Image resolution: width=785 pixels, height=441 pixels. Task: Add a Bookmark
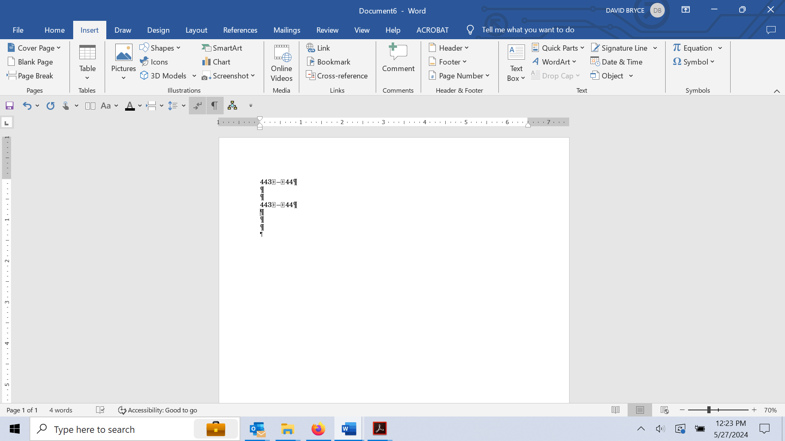pyautogui.click(x=329, y=62)
